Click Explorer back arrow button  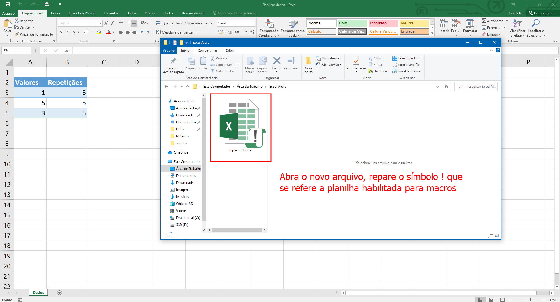(166, 87)
